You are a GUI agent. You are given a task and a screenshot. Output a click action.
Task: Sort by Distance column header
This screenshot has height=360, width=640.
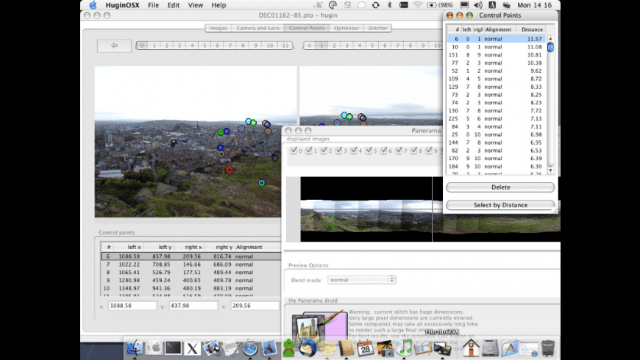click(x=532, y=29)
